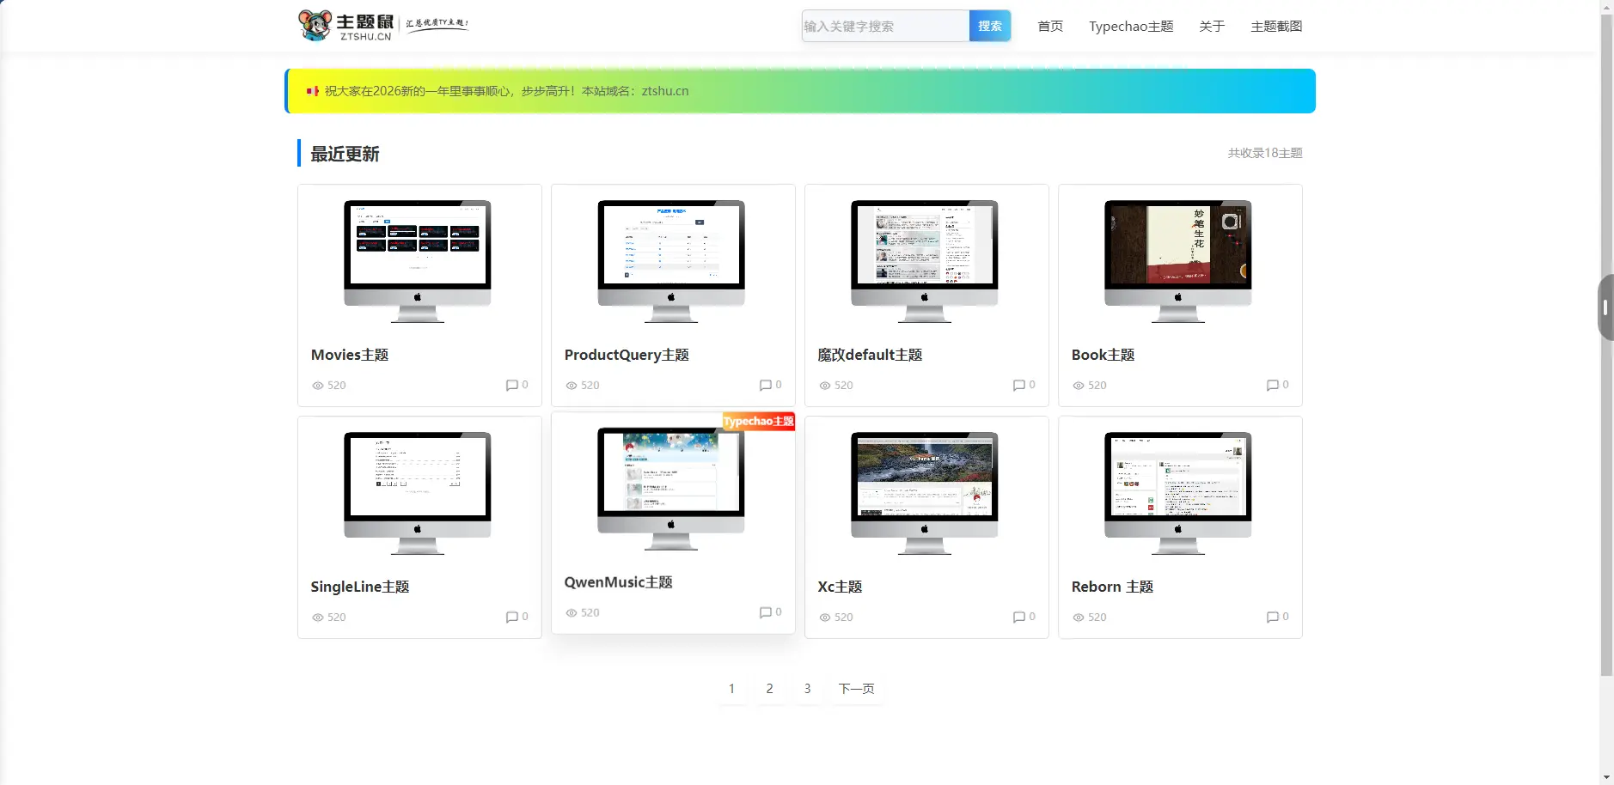
Task: Click the comment icon on Reborn 主题 card
Action: tap(1272, 617)
